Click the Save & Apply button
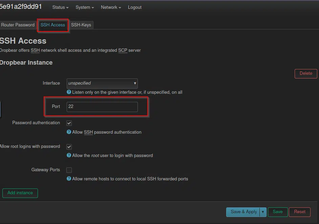The height and width of the screenshot is (224, 319). (243, 212)
